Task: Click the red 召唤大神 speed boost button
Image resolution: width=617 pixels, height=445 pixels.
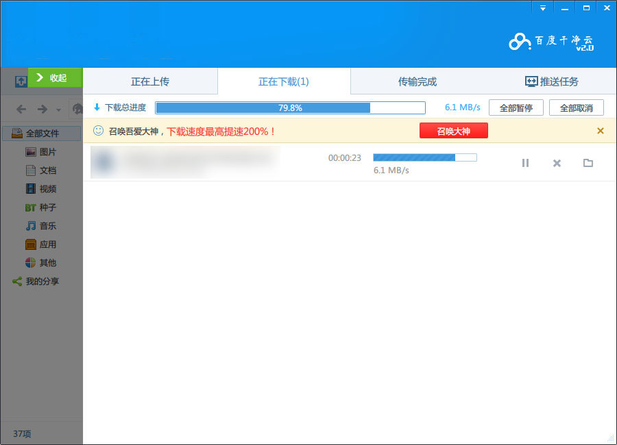Action: click(453, 130)
